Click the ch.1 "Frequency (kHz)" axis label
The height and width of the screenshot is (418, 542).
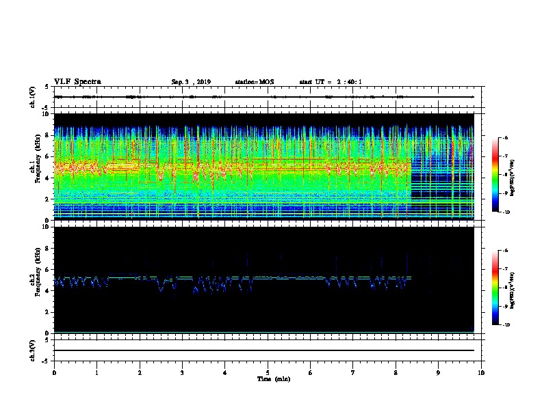pos(38,158)
